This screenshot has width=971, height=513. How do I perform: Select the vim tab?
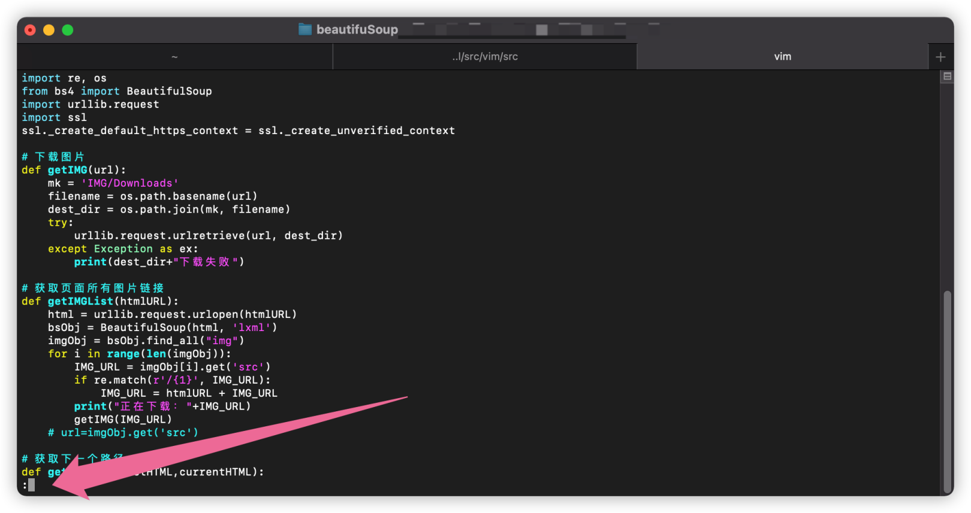point(782,57)
